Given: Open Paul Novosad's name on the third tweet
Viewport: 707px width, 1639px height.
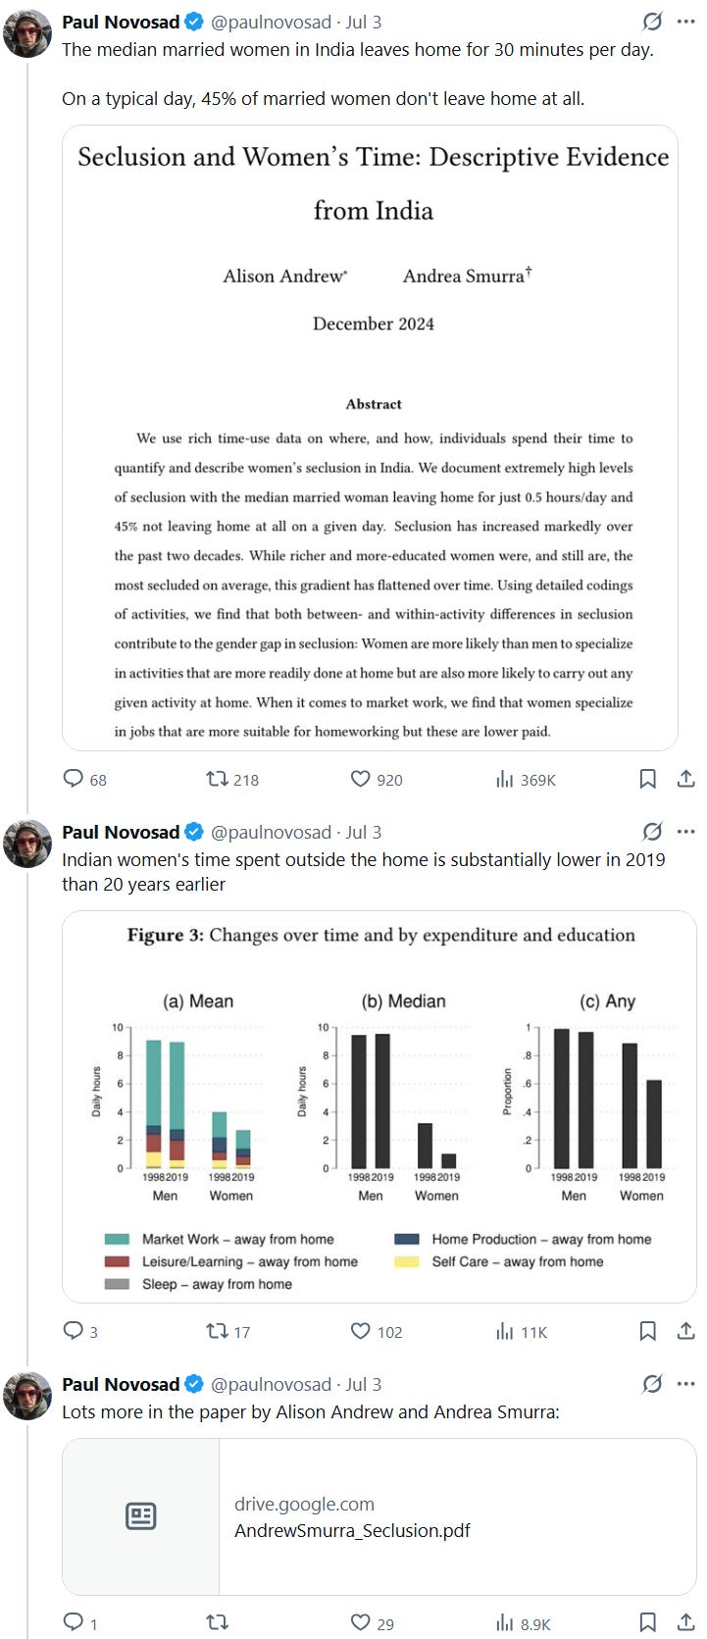Looking at the screenshot, I should 121,1384.
